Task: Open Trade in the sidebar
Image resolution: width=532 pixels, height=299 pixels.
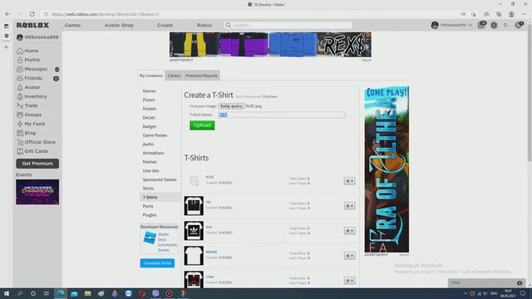Action: [27, 105]
